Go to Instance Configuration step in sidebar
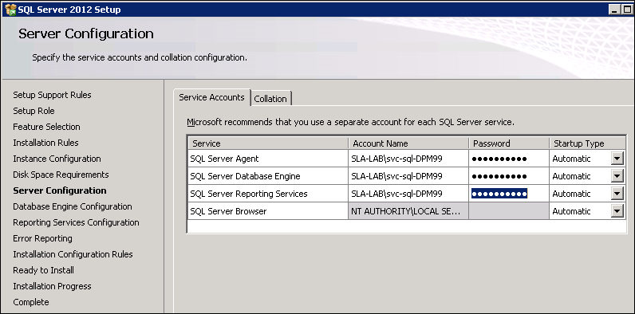Screen dimensions: 635x314 click(57, 159)
